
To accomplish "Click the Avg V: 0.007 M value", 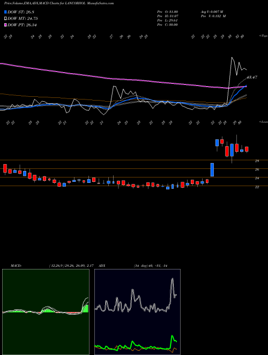I will click(x=212, y=11).
